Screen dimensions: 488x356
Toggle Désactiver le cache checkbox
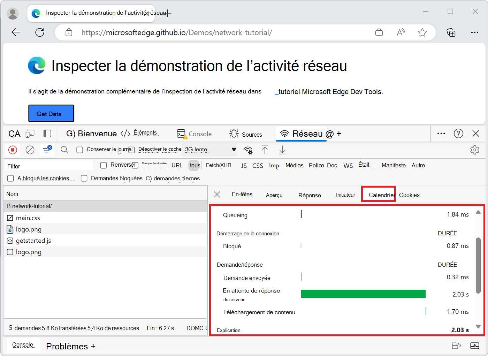point(131,150)
